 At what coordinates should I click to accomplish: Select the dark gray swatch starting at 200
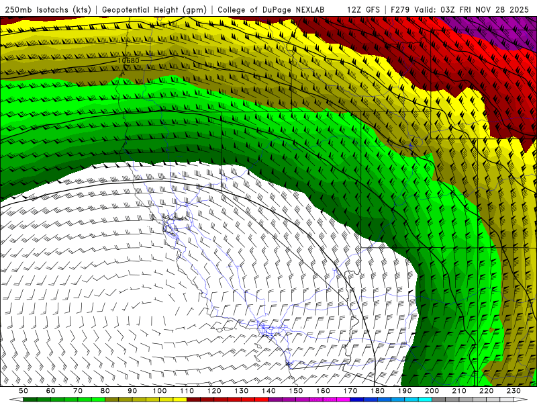pos(439,400)
